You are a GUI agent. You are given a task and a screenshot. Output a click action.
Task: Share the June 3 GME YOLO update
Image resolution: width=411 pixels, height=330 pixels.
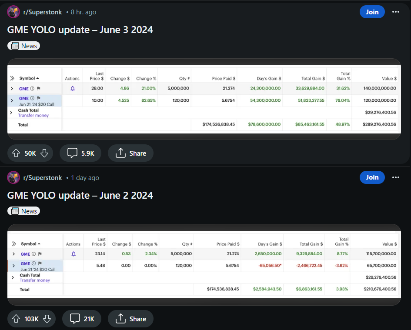130,153
